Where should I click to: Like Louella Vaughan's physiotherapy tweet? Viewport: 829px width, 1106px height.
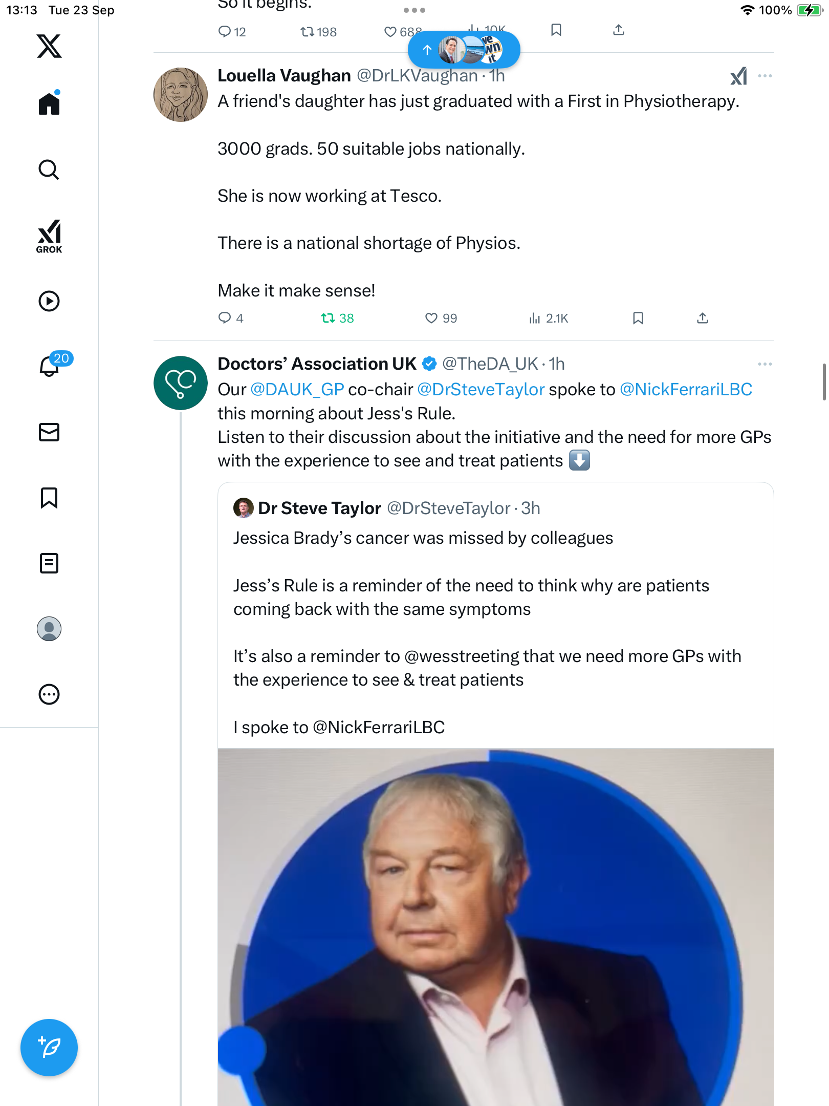coord(441,318)
